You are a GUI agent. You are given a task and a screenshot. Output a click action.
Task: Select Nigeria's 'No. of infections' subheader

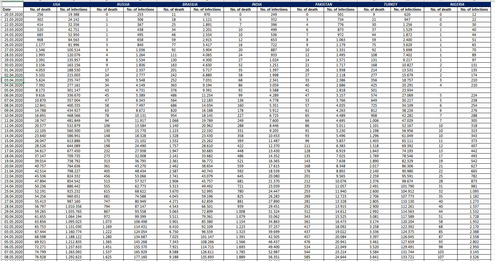474,9
